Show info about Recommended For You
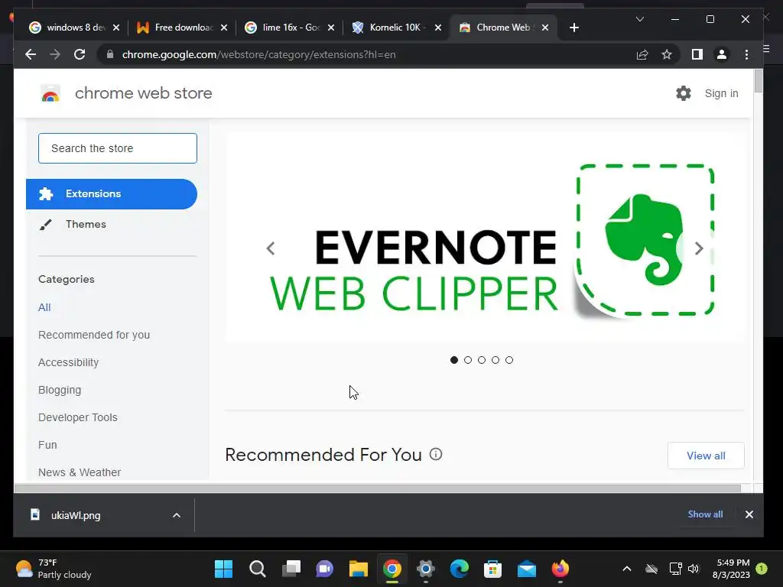783x587 pixels. click(x=436, y=454)
